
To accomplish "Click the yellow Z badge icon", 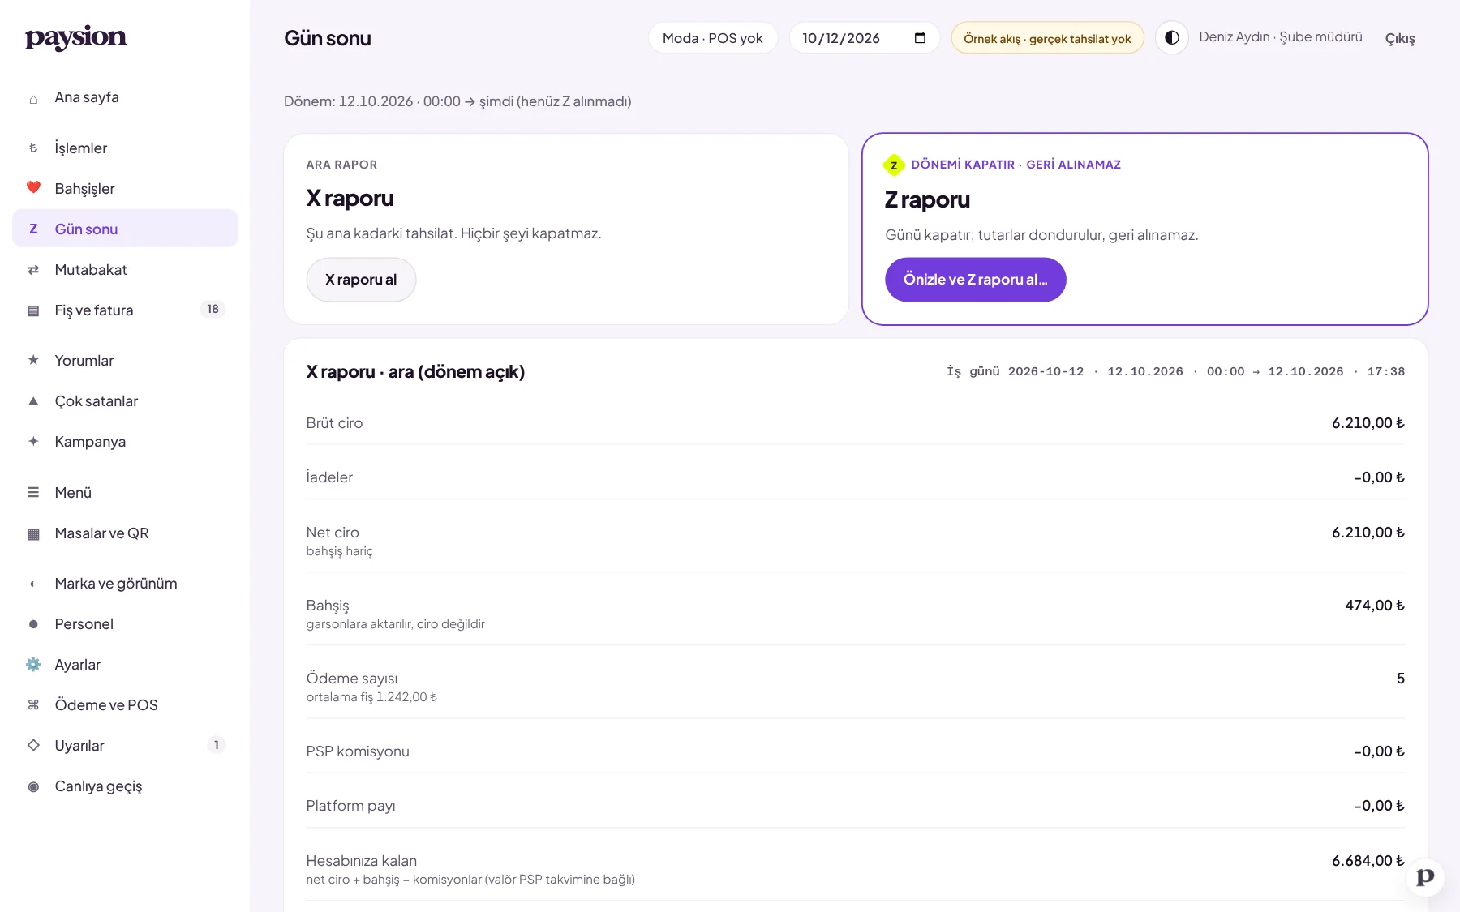I will click(894, 165).
